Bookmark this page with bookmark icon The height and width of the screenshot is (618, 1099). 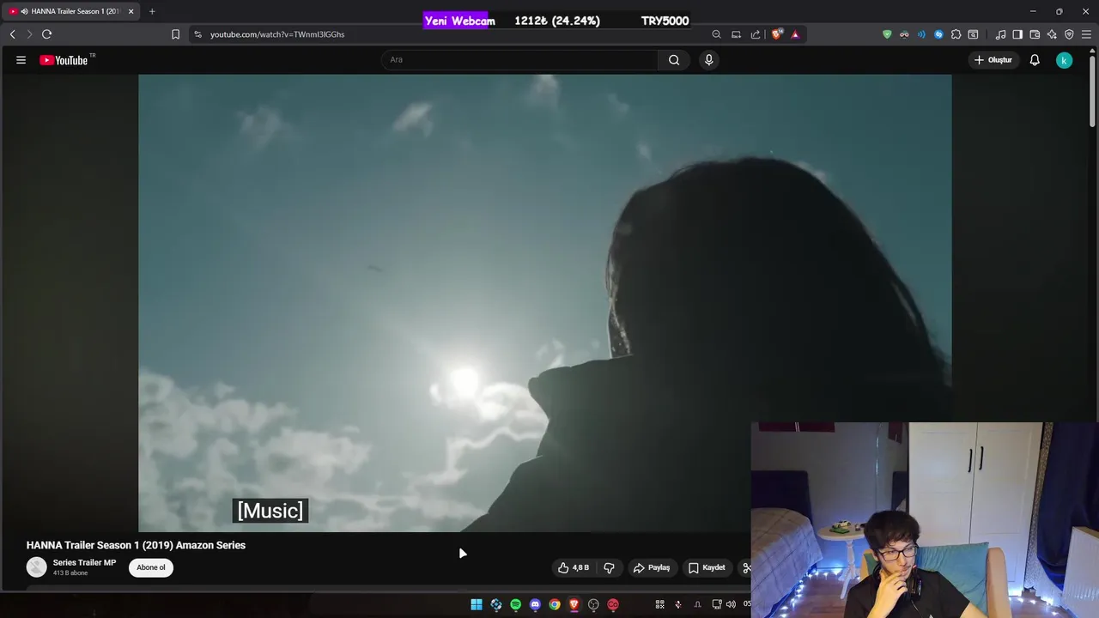(x=175, y=34)
